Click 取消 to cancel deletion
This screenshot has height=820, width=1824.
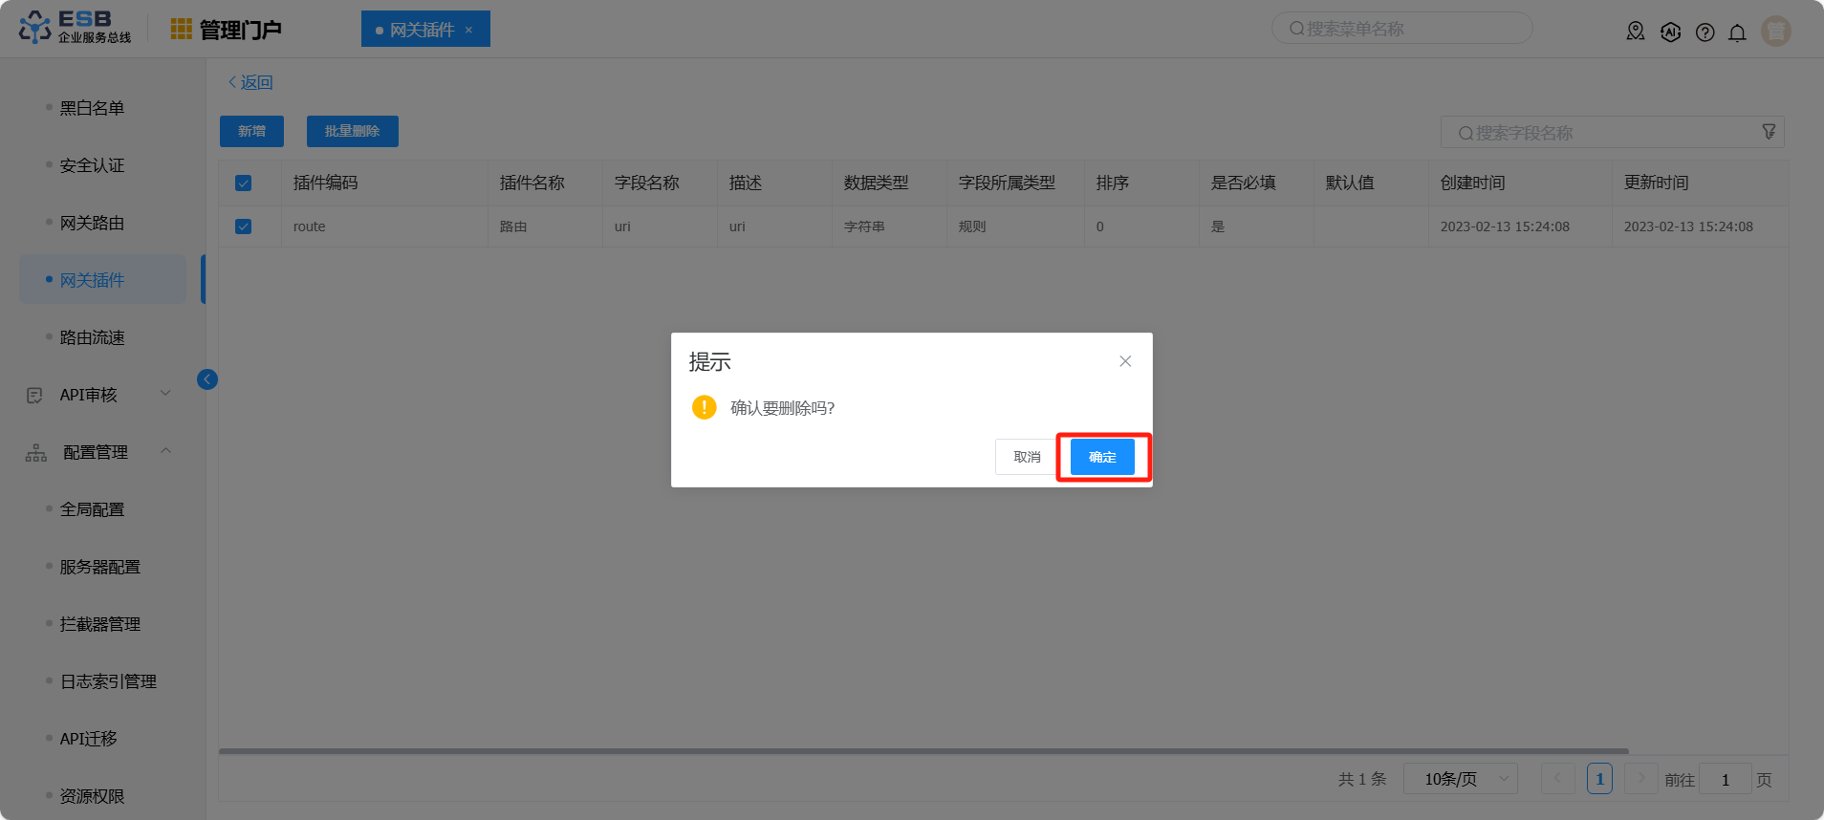coord(1027,457)
